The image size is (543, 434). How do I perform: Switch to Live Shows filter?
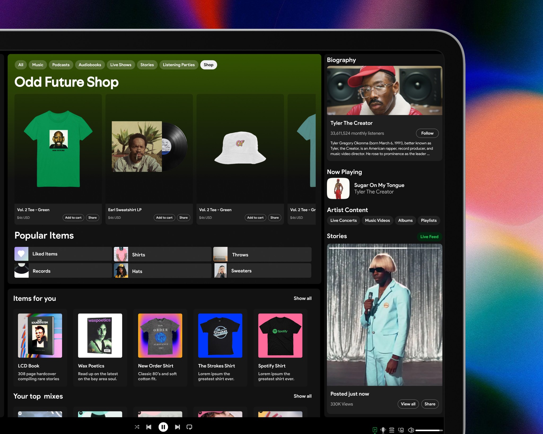tap(121, 65)
